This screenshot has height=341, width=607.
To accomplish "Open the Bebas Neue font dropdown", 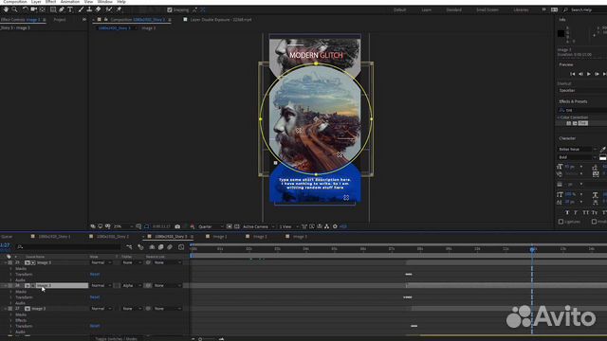I will click(x=578, y=150).
